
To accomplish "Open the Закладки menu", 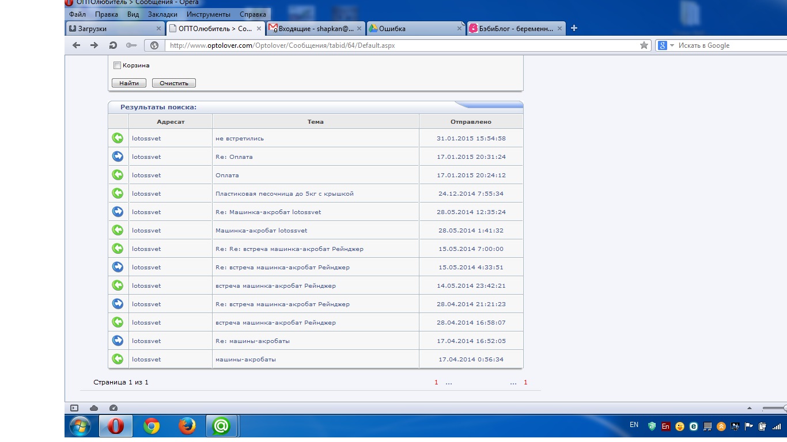I will pyautogui.click(x=162, y=14).
